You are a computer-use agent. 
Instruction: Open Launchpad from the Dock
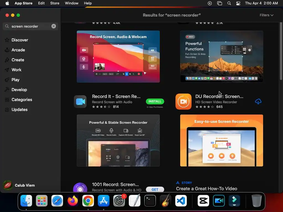(x=42, y=201)
